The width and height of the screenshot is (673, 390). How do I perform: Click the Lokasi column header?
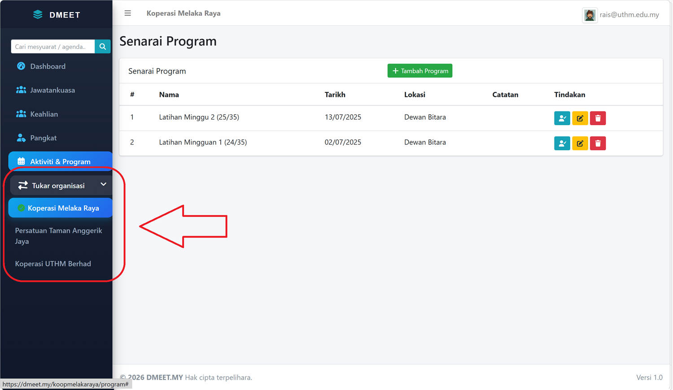(415, 95)
